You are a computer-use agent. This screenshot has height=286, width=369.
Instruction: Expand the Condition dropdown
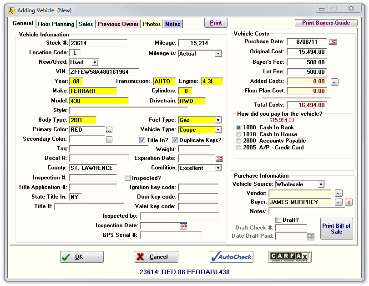click(218, 168)
